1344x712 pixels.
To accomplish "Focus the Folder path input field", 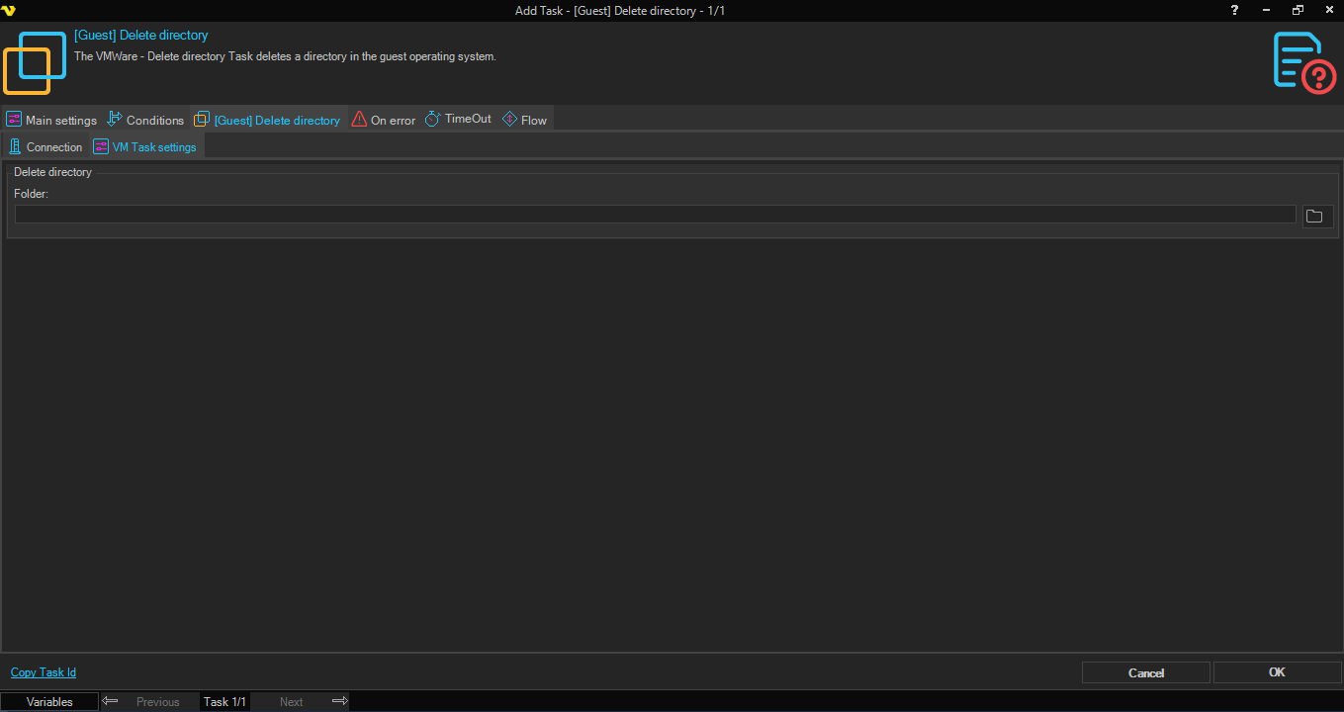I will click(654, 215).
